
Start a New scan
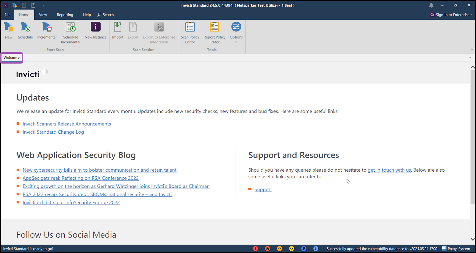9,31
